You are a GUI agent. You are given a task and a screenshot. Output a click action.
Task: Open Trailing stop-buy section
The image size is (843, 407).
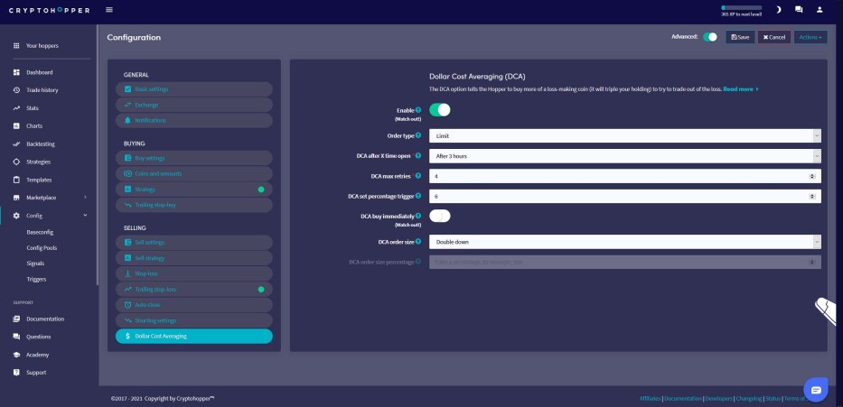tap(194, 205)
